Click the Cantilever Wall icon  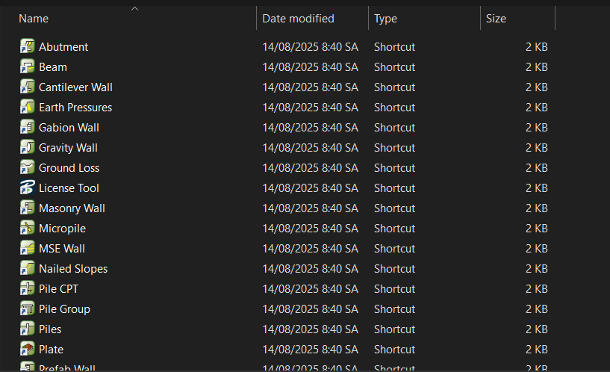(x=28, y=87)
